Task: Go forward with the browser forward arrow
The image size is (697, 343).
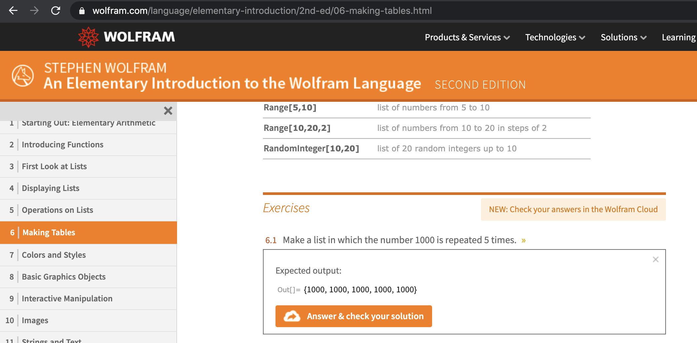Action: [34, 11]
